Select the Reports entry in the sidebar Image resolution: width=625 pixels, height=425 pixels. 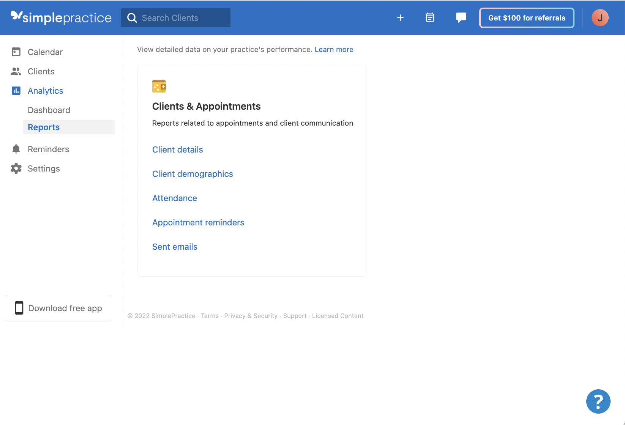[43, 127]
